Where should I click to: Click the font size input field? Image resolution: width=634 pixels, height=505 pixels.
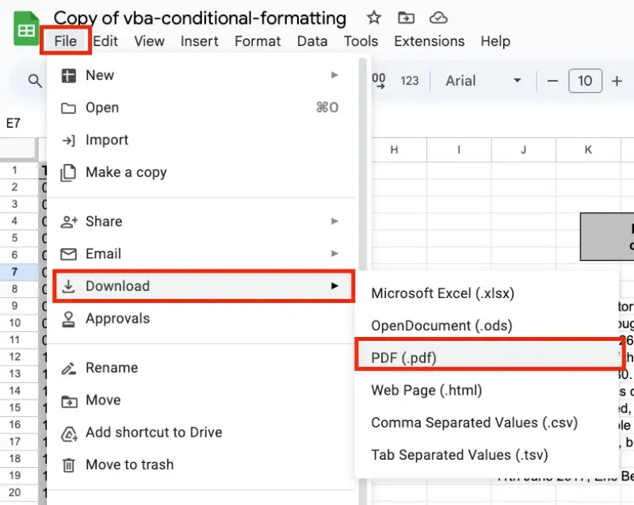click(585, 80)
